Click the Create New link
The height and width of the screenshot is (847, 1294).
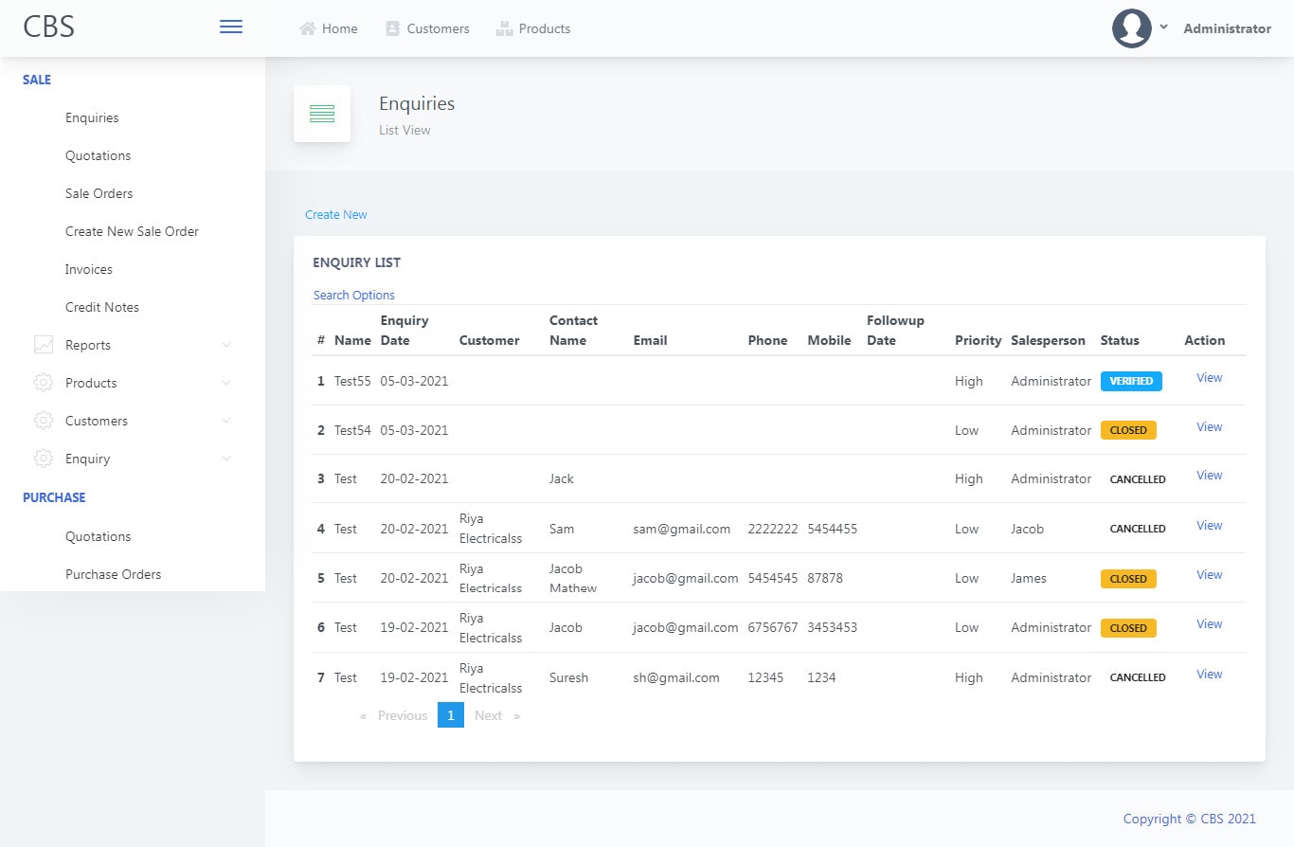click(x=336, y=215)
